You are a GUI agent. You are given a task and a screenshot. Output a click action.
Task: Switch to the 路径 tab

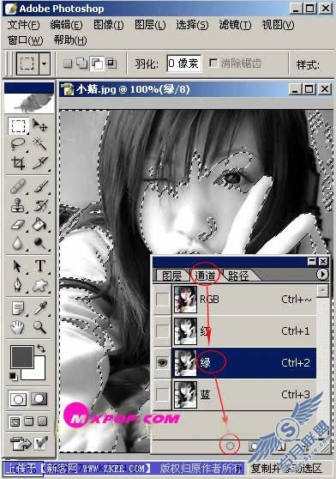tap(238, 276)
